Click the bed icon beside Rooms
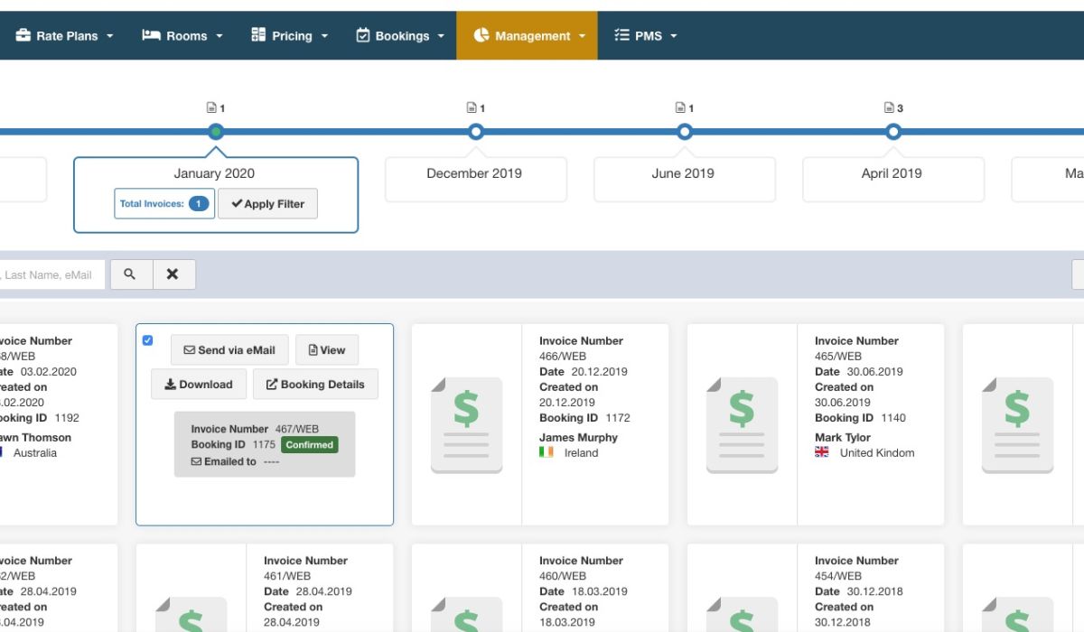Image resolution: width=1084 pixels, height=632 pixels. pyautogui.click(x=151, y=35)
